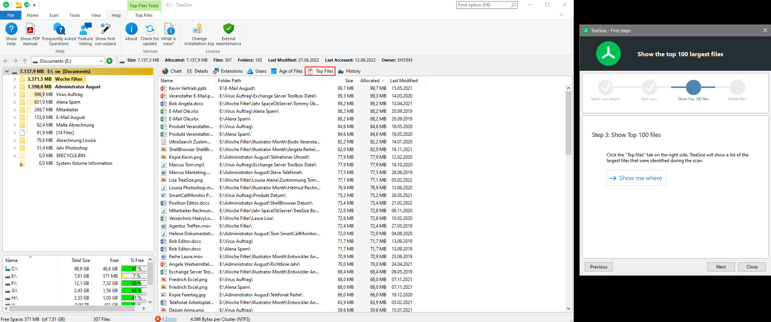Image resolution: width=771 pixels, height=322 pixels.
Task: Launch the first run wizard
Action: tap(105, 29)
